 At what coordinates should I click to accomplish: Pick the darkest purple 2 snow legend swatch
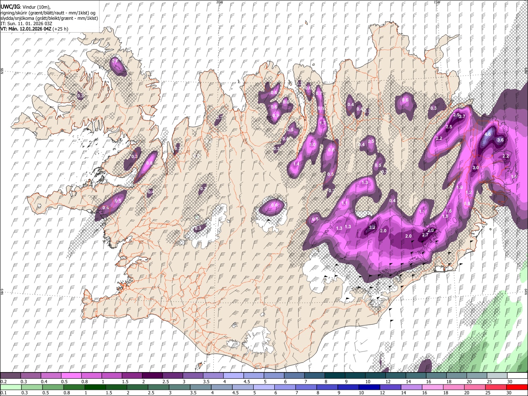coord(152,376)
